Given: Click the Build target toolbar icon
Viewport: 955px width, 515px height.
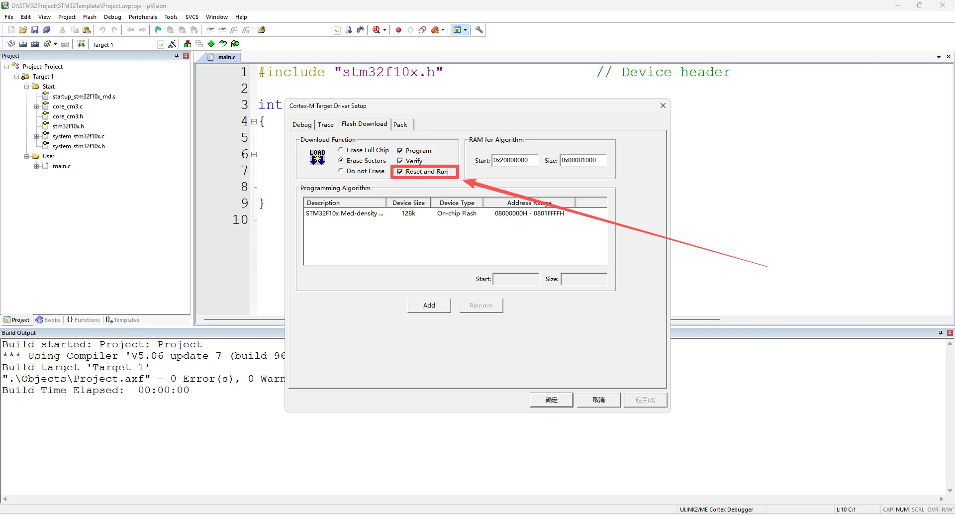Looking at the screenshot, I should (23, 44).
